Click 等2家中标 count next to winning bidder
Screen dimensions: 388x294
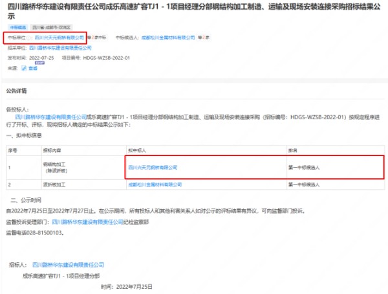point(96,38)
